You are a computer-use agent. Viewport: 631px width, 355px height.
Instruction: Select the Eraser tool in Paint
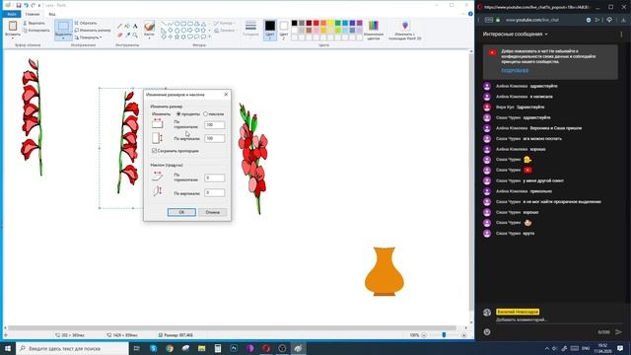[x=119, y=35]
